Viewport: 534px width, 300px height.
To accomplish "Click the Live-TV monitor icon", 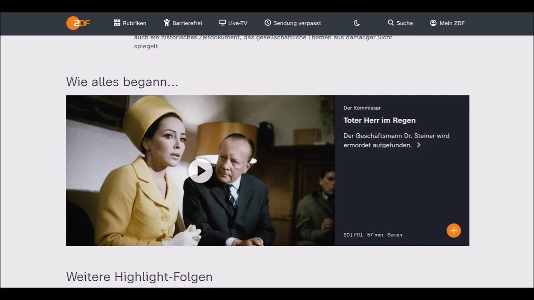I will click(x=222, y=23).
